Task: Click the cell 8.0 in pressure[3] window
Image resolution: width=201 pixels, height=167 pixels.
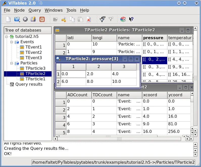Action: coord(98,82)
